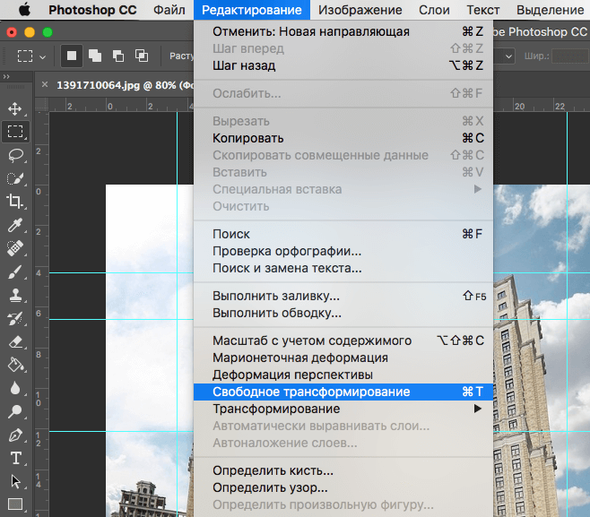Viewport: 590px width, 517px height.
Task: Choose Свободное трансформирование
Action: point(343,392)
